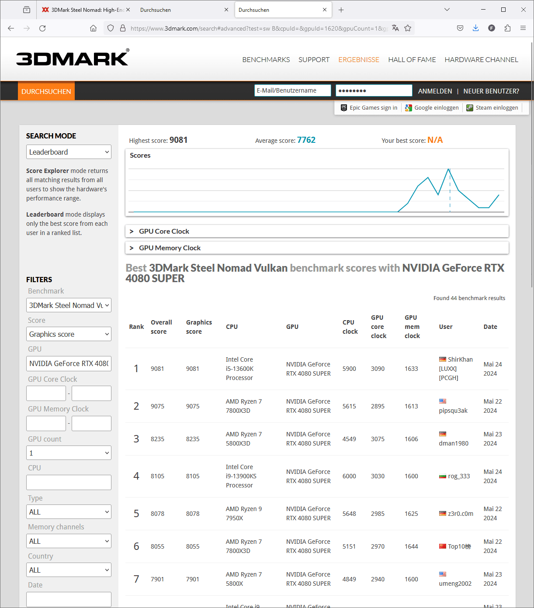Viewport: 534px width, 608px height.
Task: Switch to the middle Durchsuchen tab
Action: click(184, 10)
